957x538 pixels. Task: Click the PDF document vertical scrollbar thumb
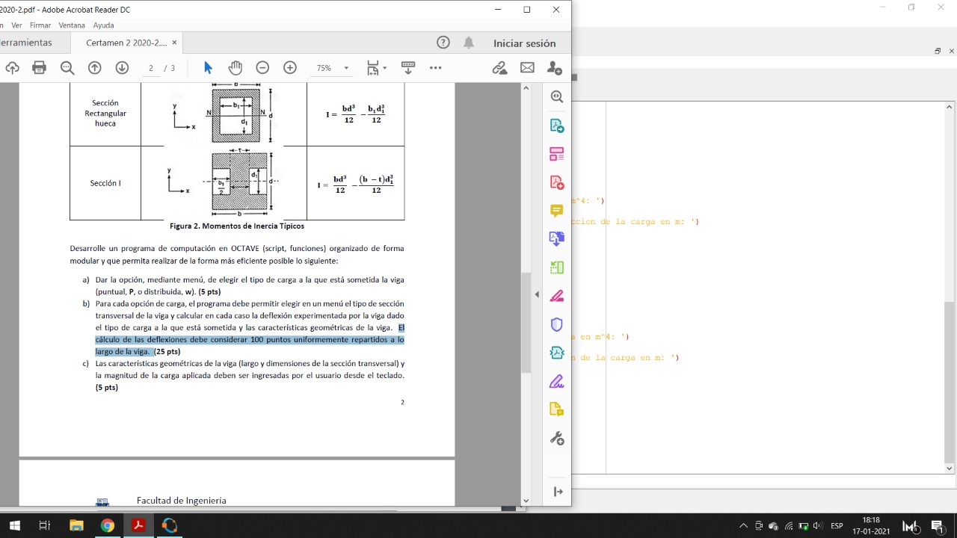point(526,323)
